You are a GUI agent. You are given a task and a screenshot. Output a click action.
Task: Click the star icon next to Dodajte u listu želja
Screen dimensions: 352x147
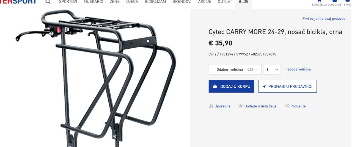point(241,106)
